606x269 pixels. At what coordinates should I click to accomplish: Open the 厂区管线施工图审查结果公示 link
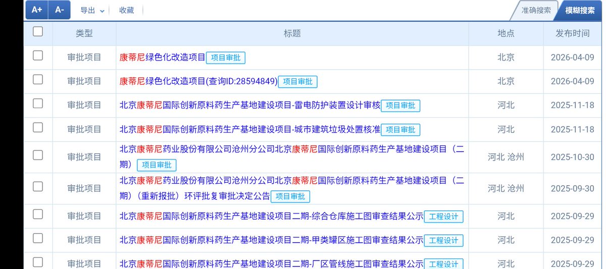pyautogui.click(x=271, y=264)
